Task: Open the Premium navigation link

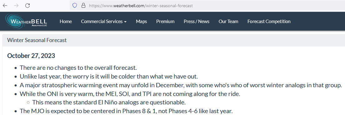Action: [x=165, y=22]
